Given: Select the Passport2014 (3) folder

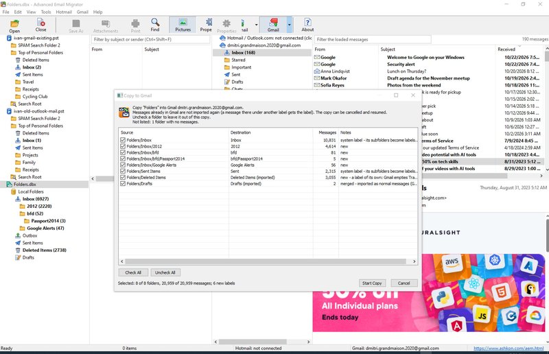Looking at the screenshot, I should (x=48, y=221).
